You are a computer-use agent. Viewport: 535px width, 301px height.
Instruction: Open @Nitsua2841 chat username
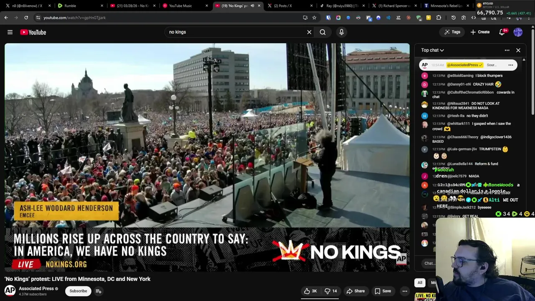(458, 104)
